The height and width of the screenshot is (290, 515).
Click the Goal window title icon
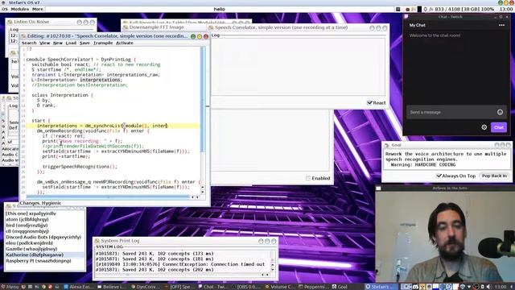point(387,145)
